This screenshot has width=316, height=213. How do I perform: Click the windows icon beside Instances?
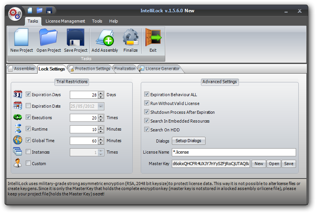18,151
